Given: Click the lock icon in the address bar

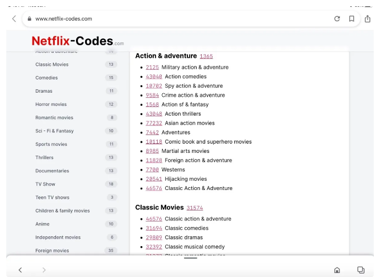Looking at the screenshot, I should (x=29, y=19).
